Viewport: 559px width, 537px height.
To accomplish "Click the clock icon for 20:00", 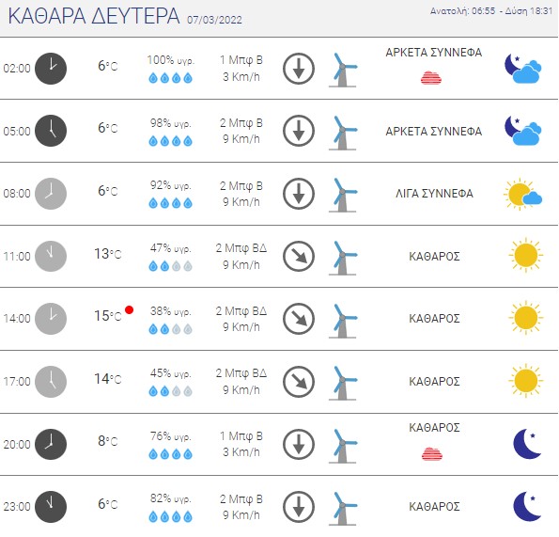I will 51,444.
